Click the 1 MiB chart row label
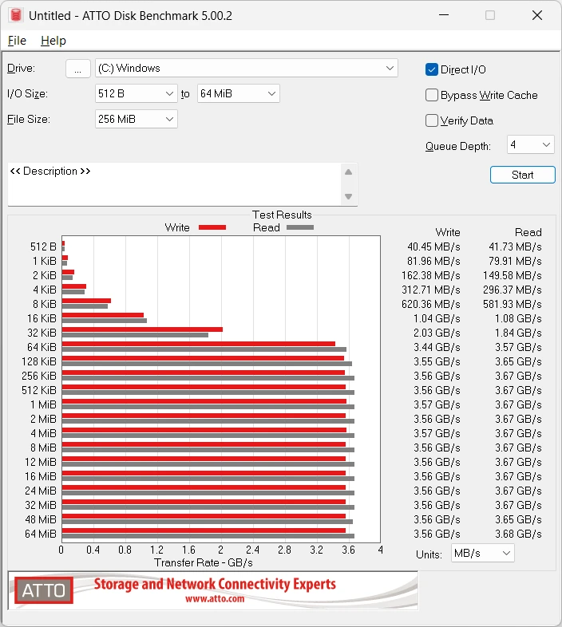Image resolution: width=562 pixels, height=627 pixels. (43, 404)
